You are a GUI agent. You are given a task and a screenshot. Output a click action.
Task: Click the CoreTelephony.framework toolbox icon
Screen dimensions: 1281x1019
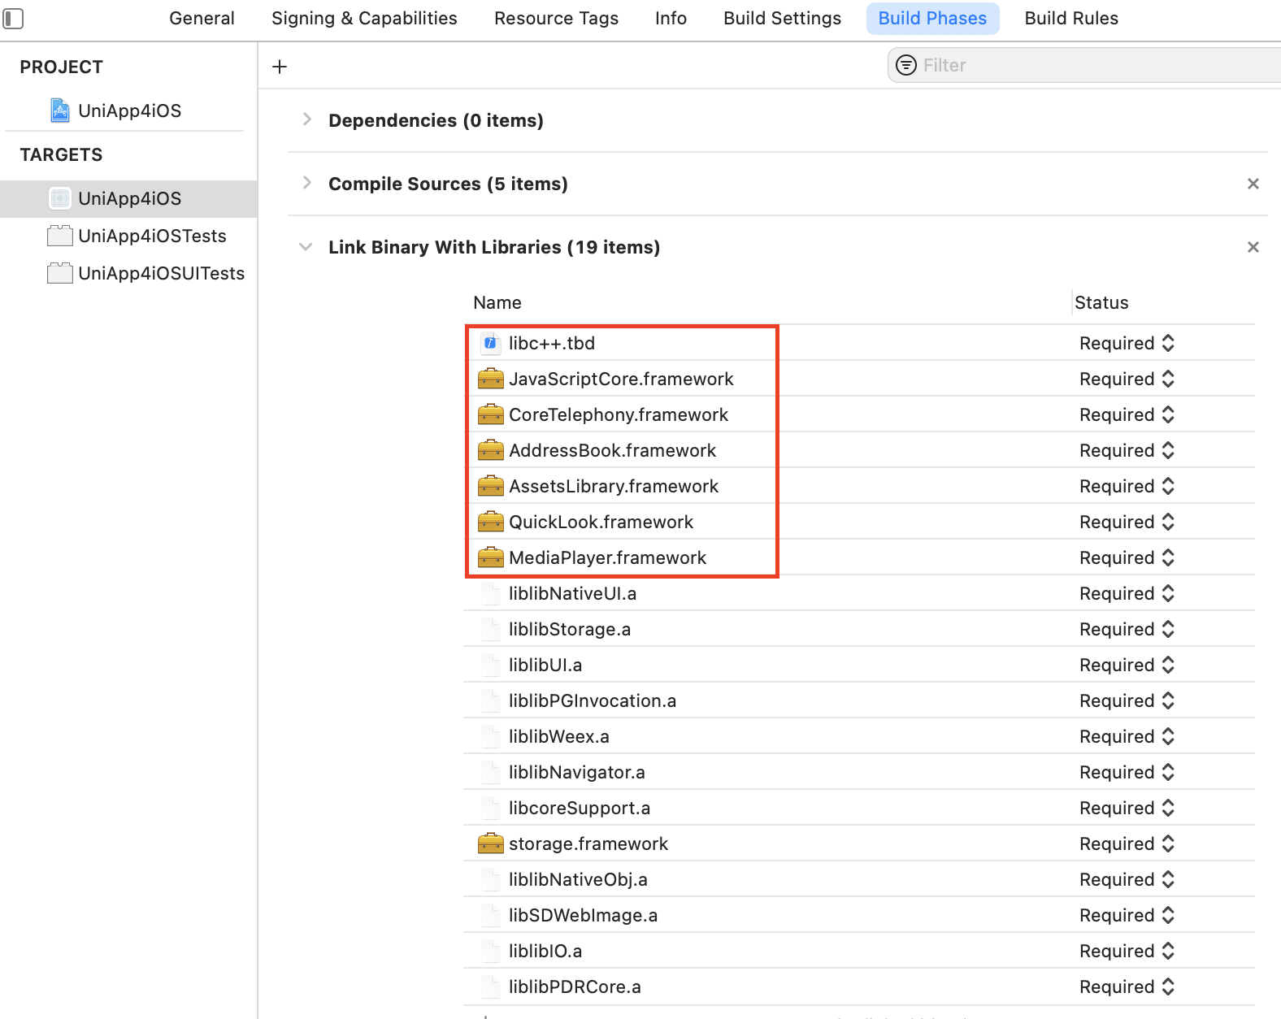[x=491, y=414]
